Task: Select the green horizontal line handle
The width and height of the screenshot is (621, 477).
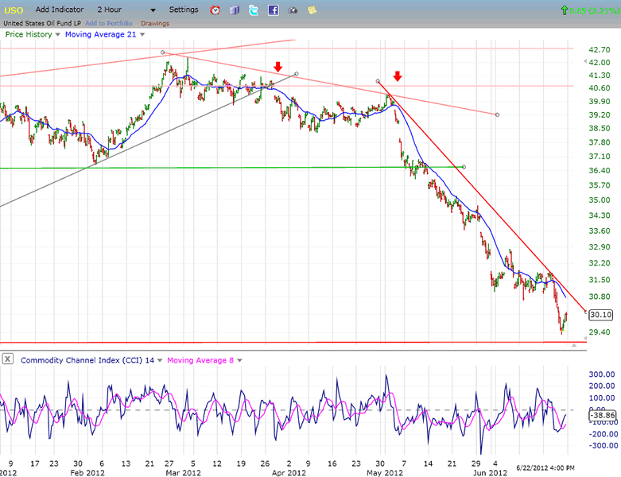Action: 464,167
